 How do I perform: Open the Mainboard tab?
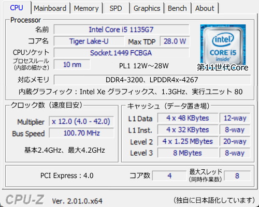[x=50, y=8]
